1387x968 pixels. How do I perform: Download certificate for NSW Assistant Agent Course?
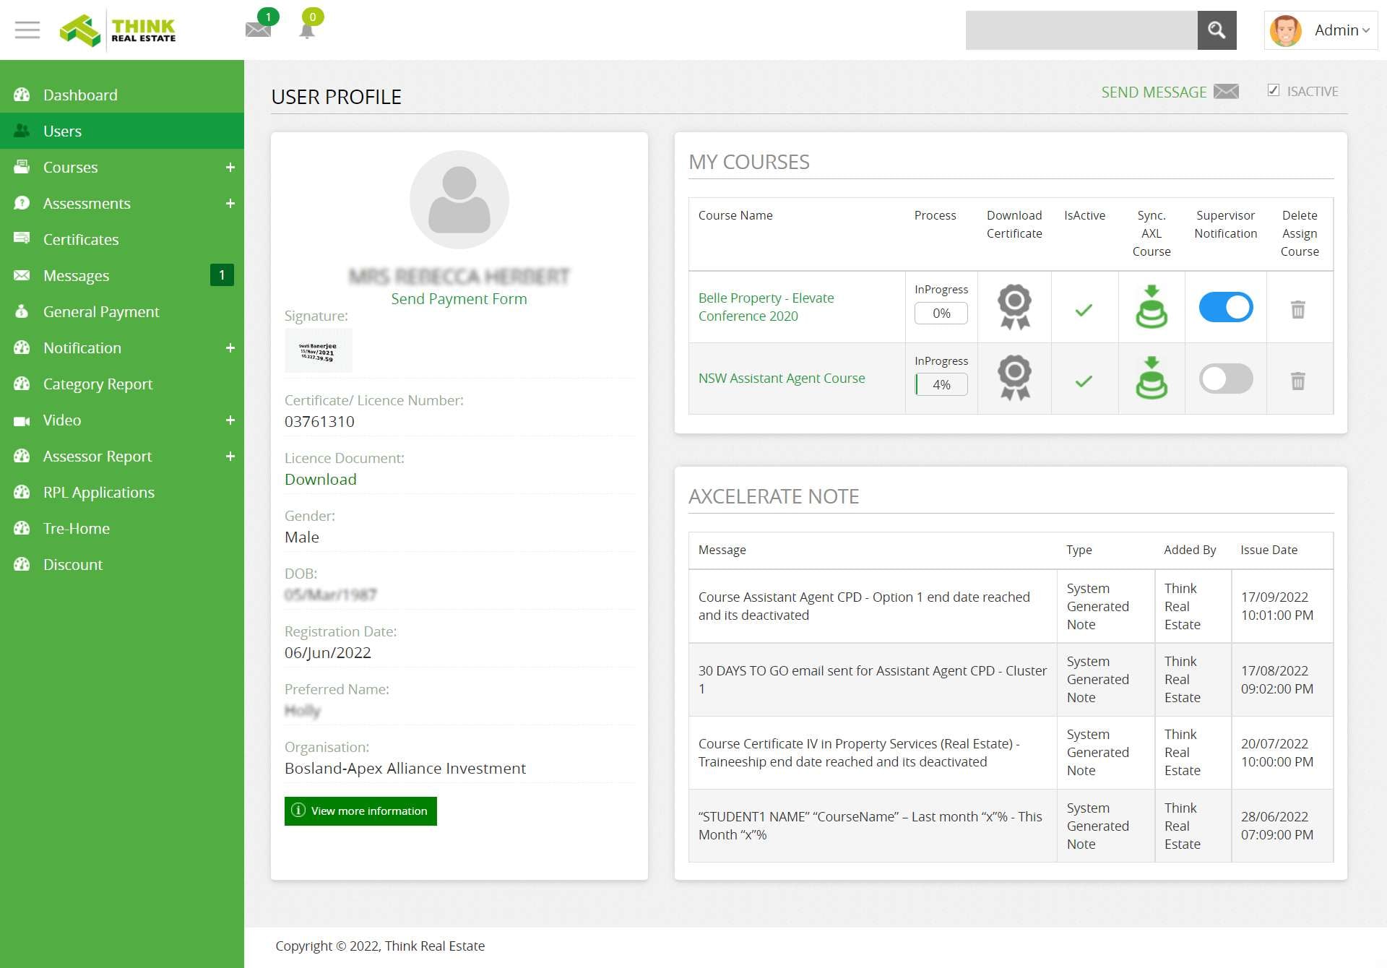pos(1014,378)
